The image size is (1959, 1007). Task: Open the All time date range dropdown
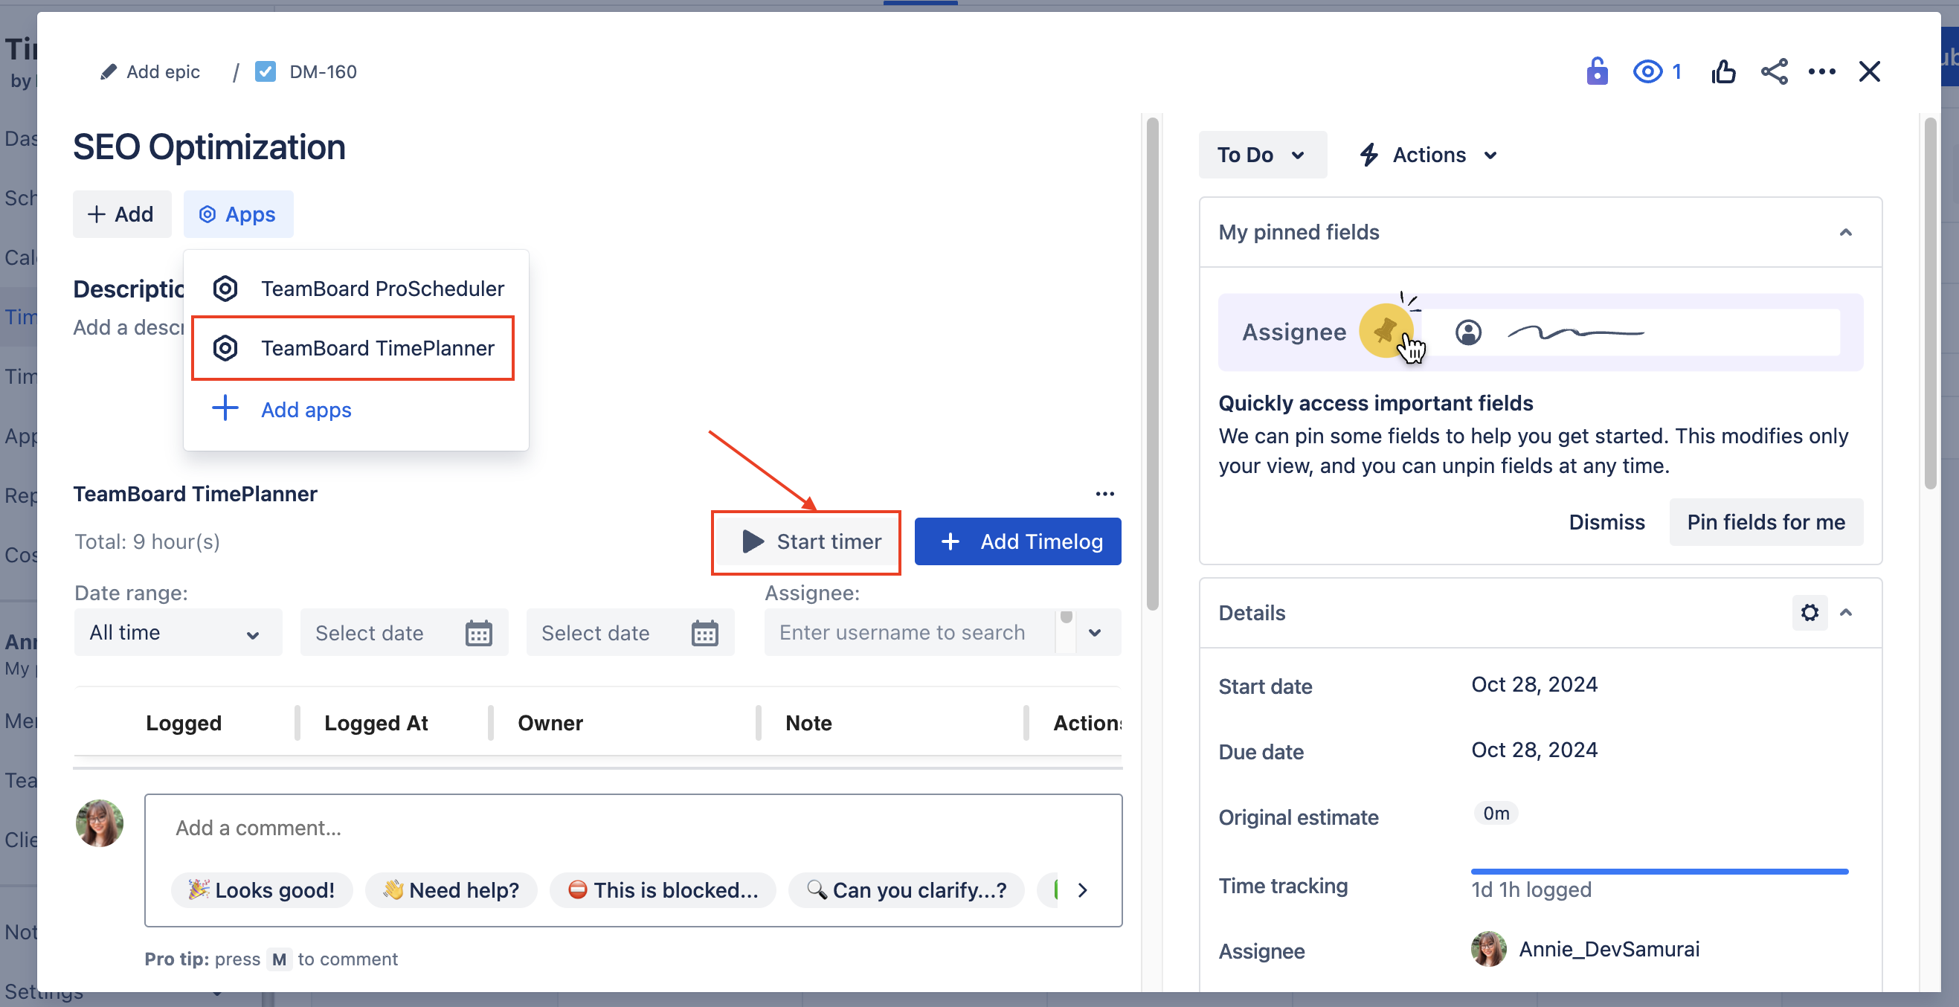click(x=178, y=632)
